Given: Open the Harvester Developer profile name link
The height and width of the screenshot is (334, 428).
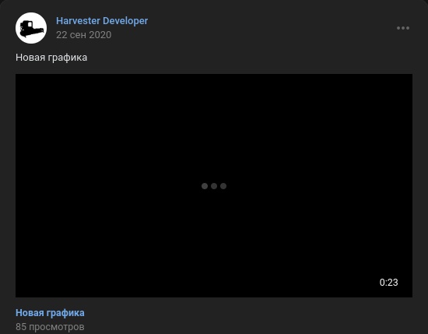Looking at the screenshot, I should tap(102, 21).
